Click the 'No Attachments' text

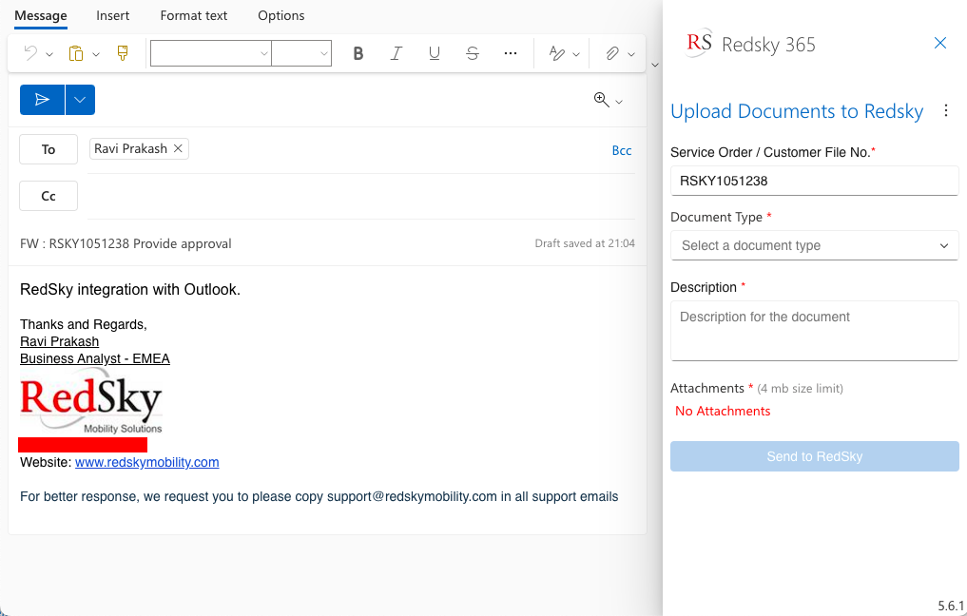(x=723, y=412)
